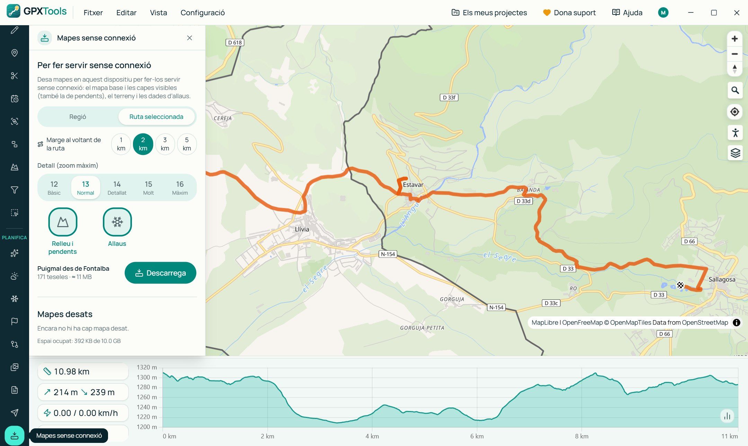Open the Editar menu
The image size is (748, 446).
[x=126, y=13]
